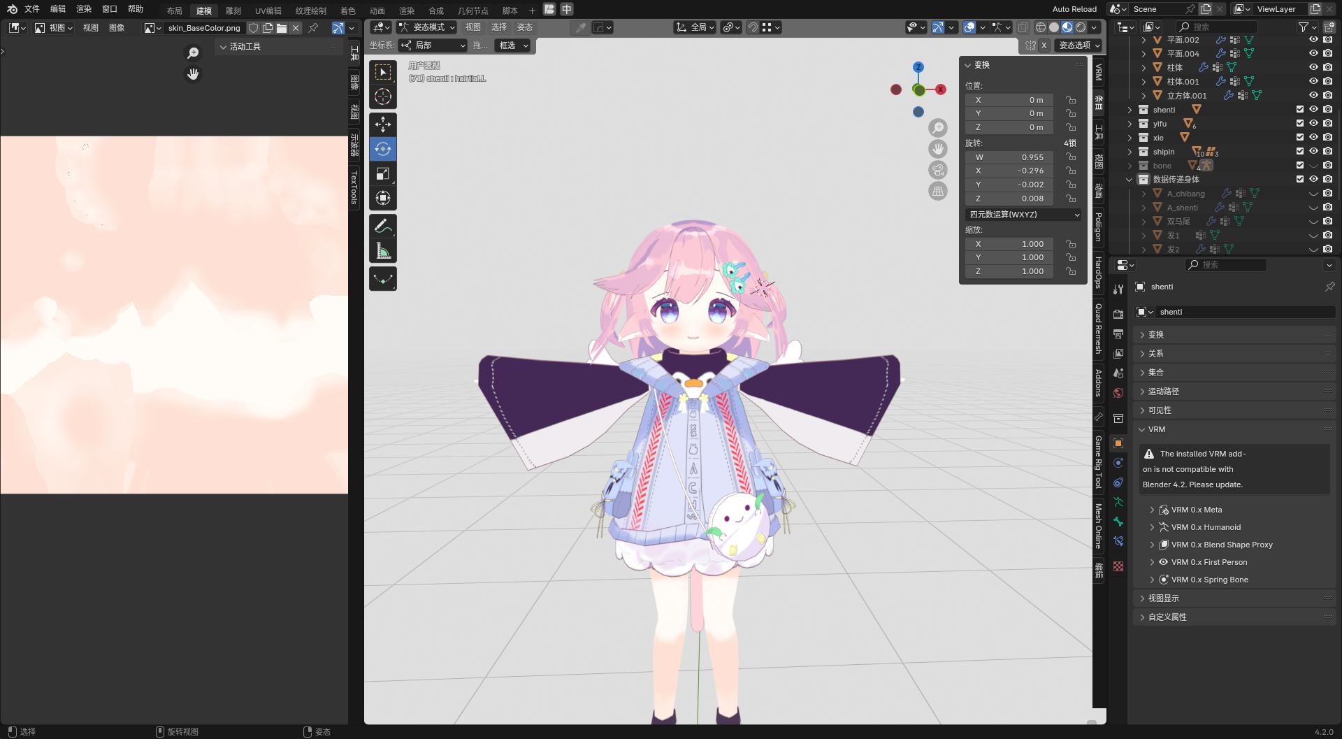Toggle visibility of the xie collection
The height and width of the screenshot is (739, 1342).
tap(1313, 138)
